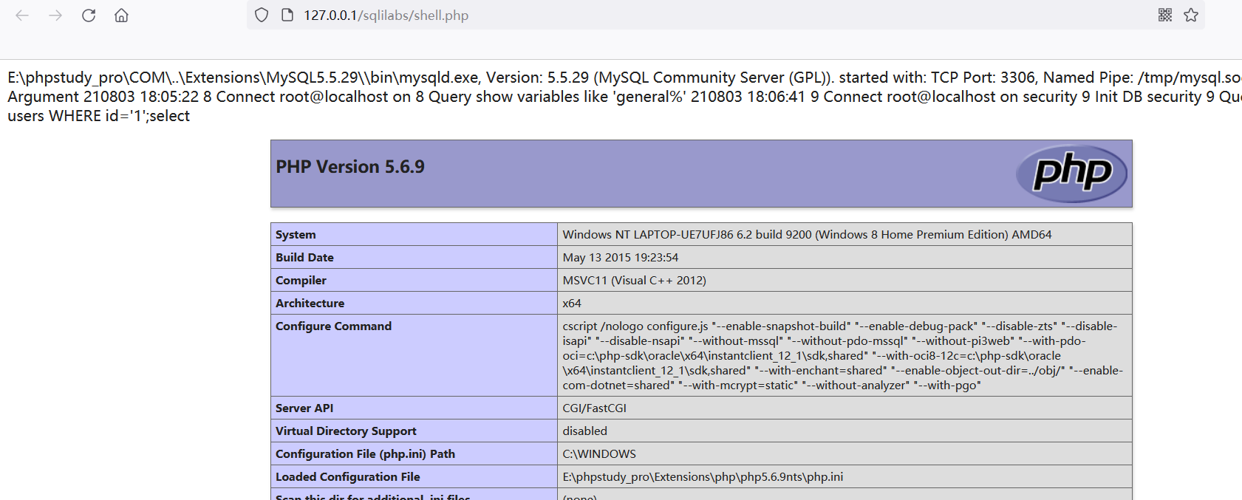The image size is (1242, 500).
Task: Click the Configure Command label
Action: coord(333,326)
